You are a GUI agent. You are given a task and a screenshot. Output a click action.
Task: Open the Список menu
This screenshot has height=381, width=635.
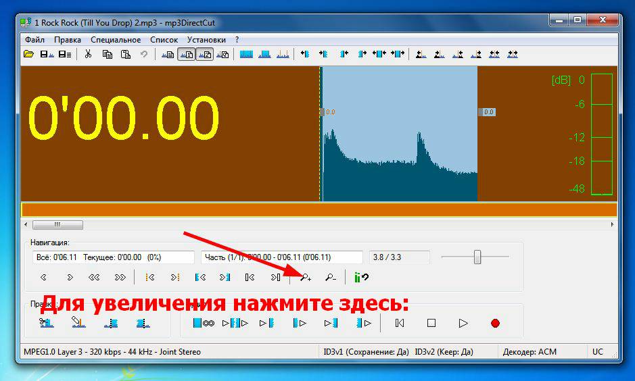point(164,40)
